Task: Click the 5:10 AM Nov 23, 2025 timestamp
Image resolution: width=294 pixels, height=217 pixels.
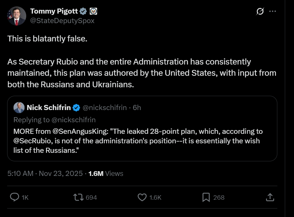Action: [x=45, y=174]
